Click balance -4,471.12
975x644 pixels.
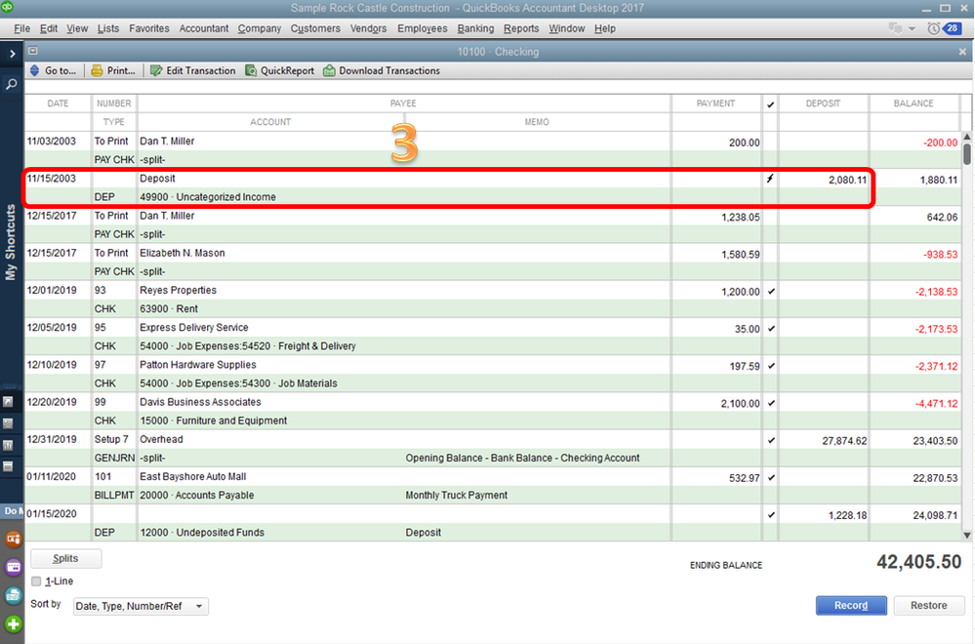coord(936,403)
